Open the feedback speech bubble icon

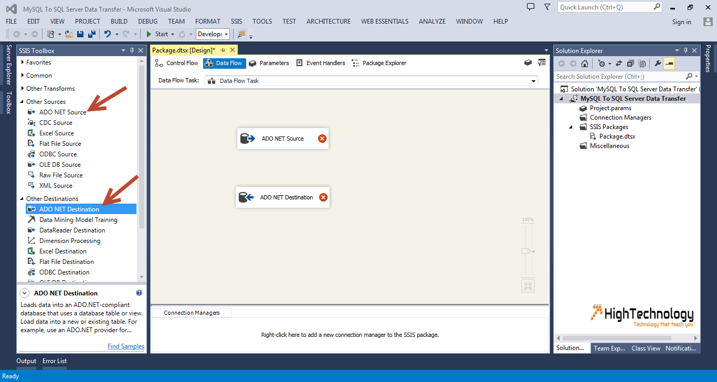tap(531, 7)
